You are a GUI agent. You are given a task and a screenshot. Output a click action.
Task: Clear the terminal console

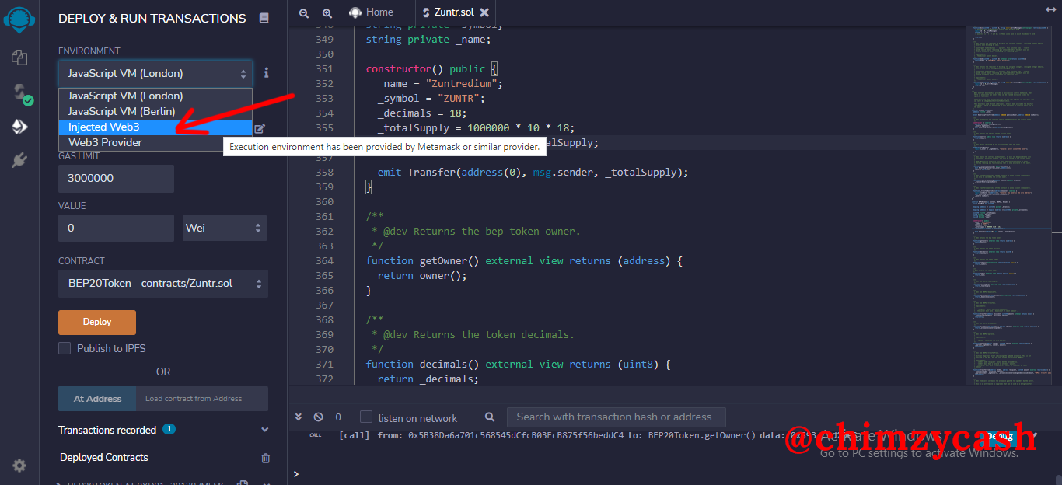pos(318,417)
